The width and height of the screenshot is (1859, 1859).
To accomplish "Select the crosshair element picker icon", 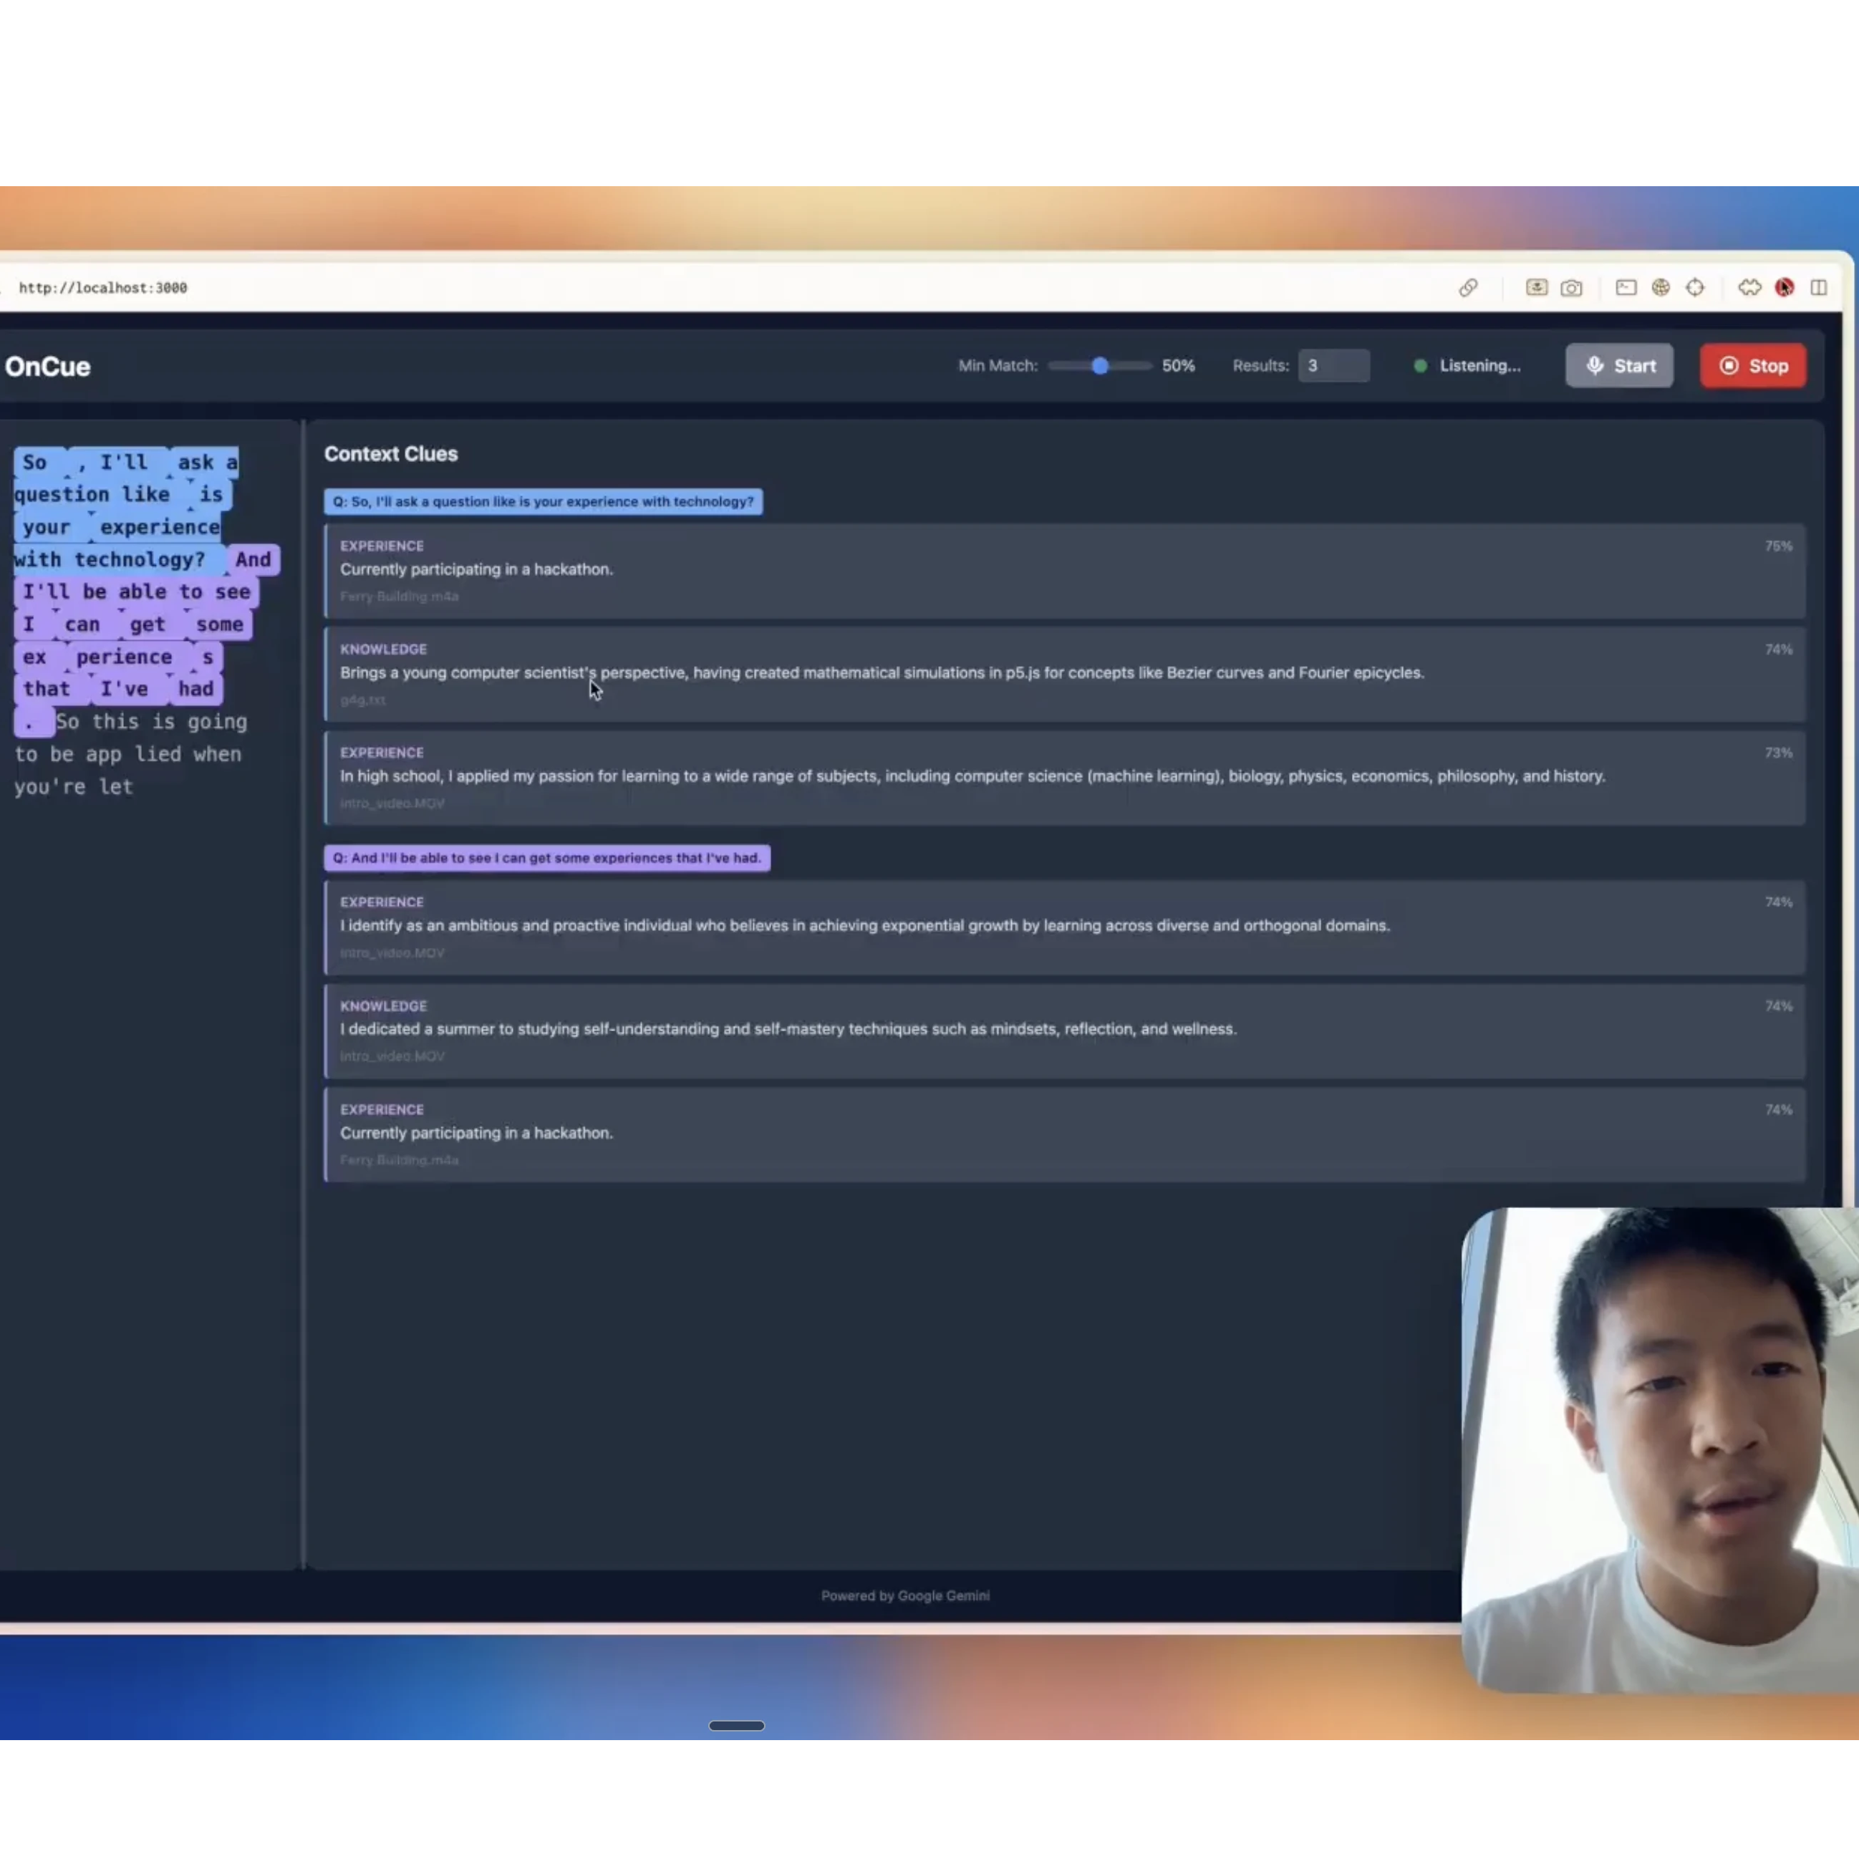I will tap(1694, 288).
